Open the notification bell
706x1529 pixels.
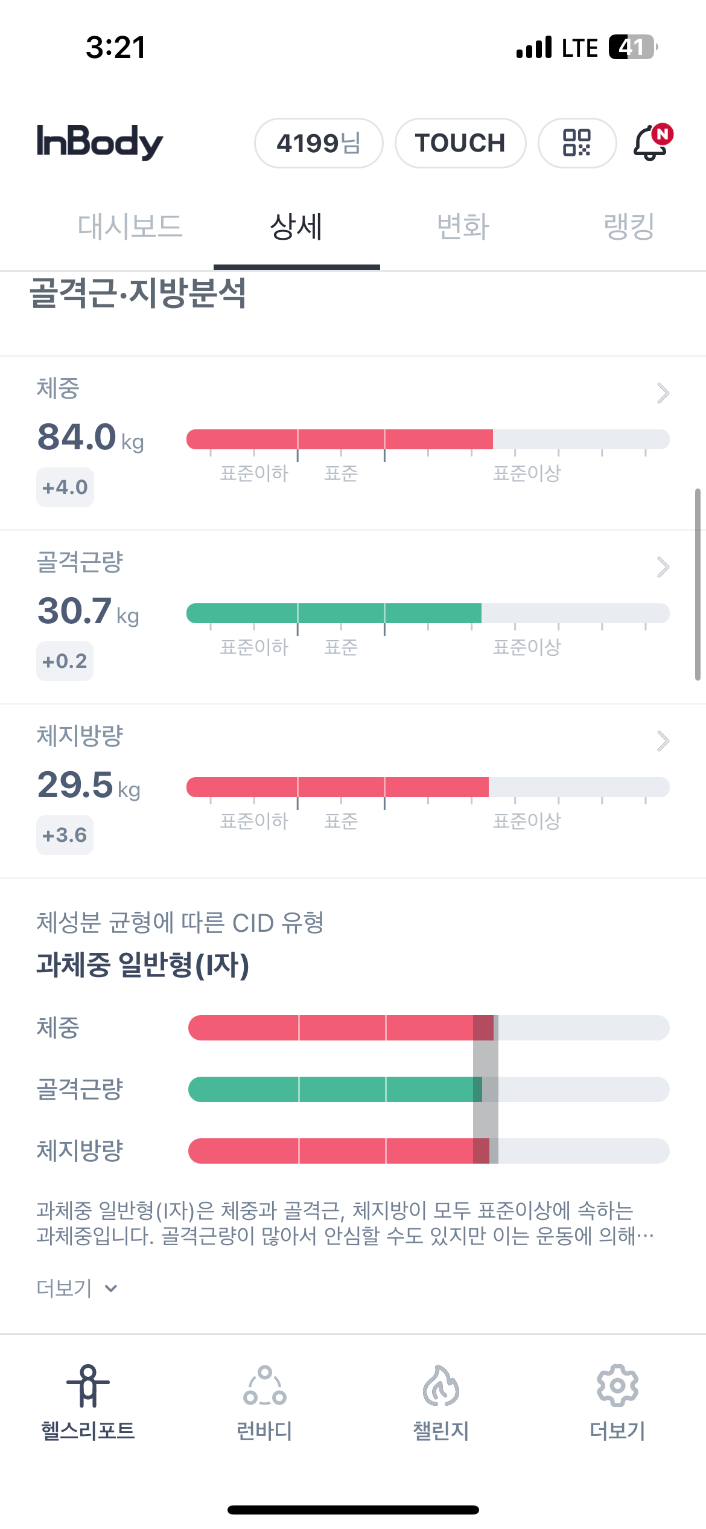pyautogui.click(x=651, y=143)
